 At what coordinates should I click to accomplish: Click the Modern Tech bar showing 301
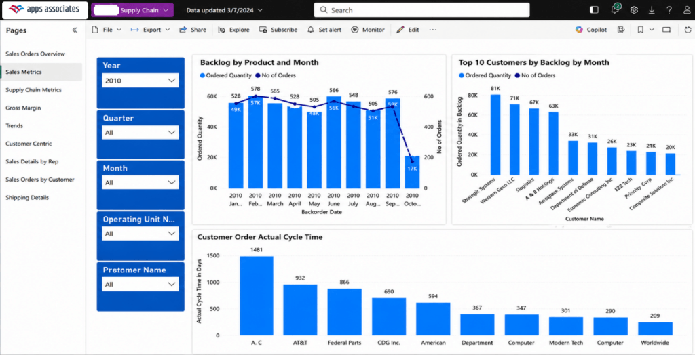pos(567,326)
